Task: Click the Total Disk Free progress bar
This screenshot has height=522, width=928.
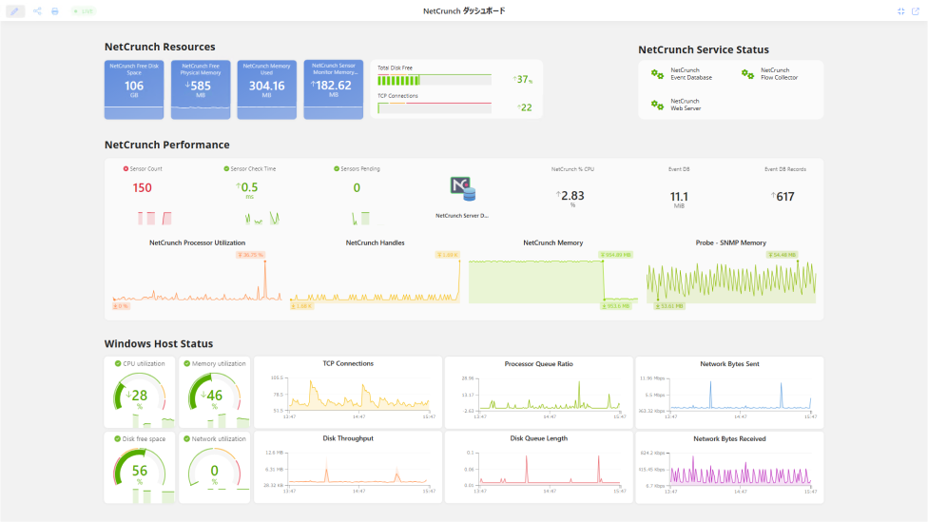Action: click(435, 80)
